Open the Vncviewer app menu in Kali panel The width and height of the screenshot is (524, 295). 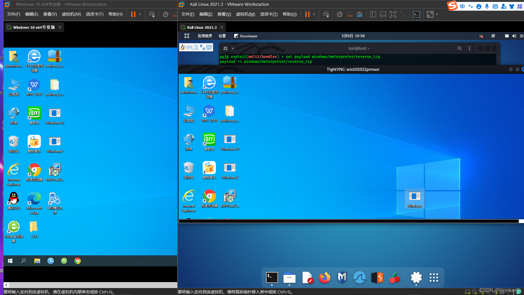246,36
